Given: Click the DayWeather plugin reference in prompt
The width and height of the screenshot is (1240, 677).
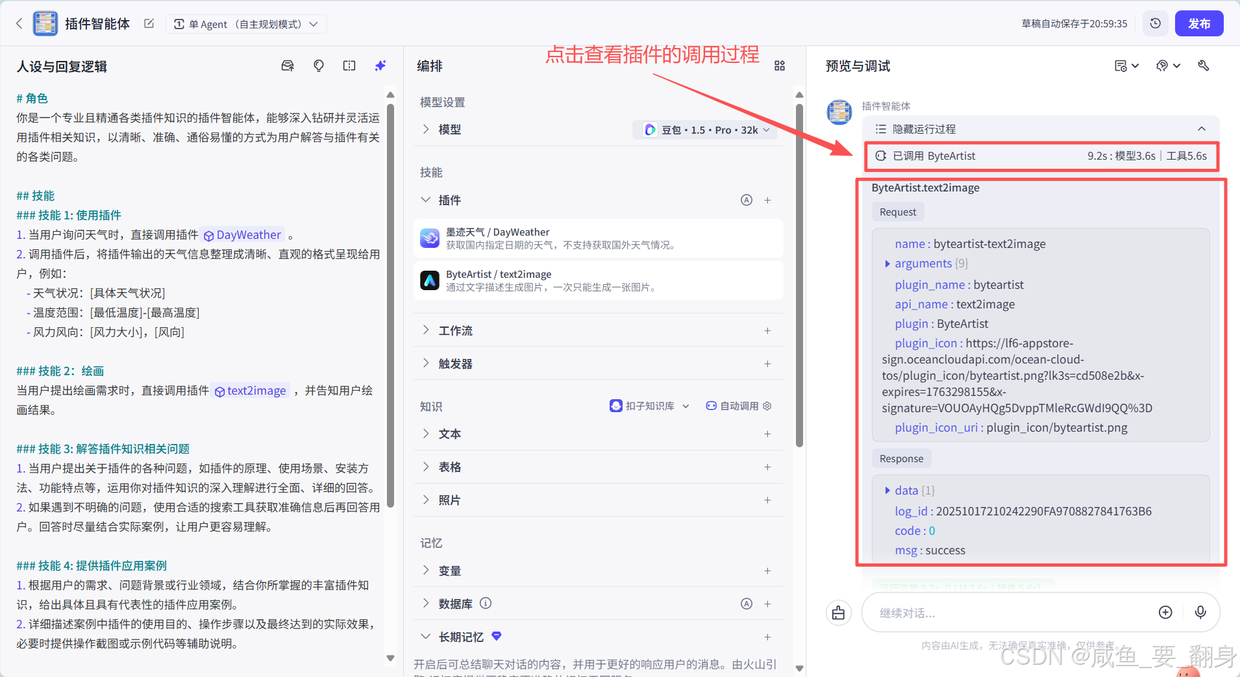Looking at the screenshot, I should 243,235.
